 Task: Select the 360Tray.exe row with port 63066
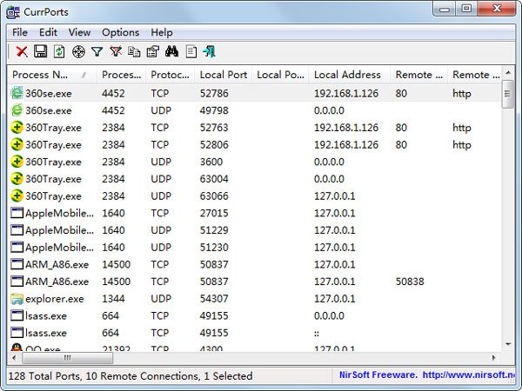pos(255,195)
